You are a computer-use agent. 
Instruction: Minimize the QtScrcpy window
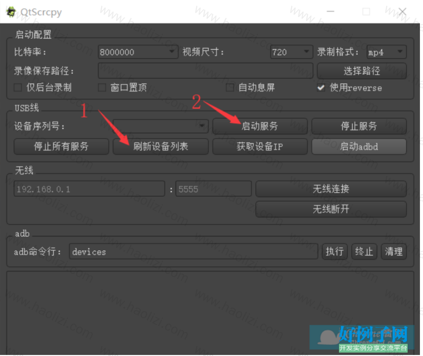(330, 12)
